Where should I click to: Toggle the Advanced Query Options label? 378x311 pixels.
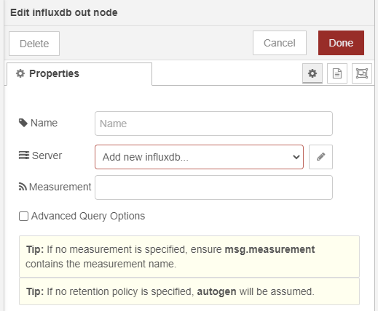[x=88, y=216]
